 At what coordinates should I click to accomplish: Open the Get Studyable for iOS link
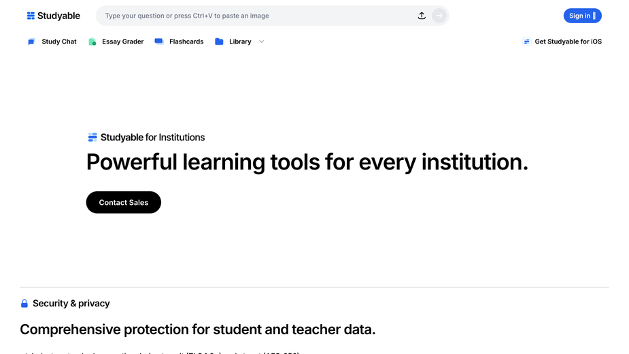click(x=568, y=42)
